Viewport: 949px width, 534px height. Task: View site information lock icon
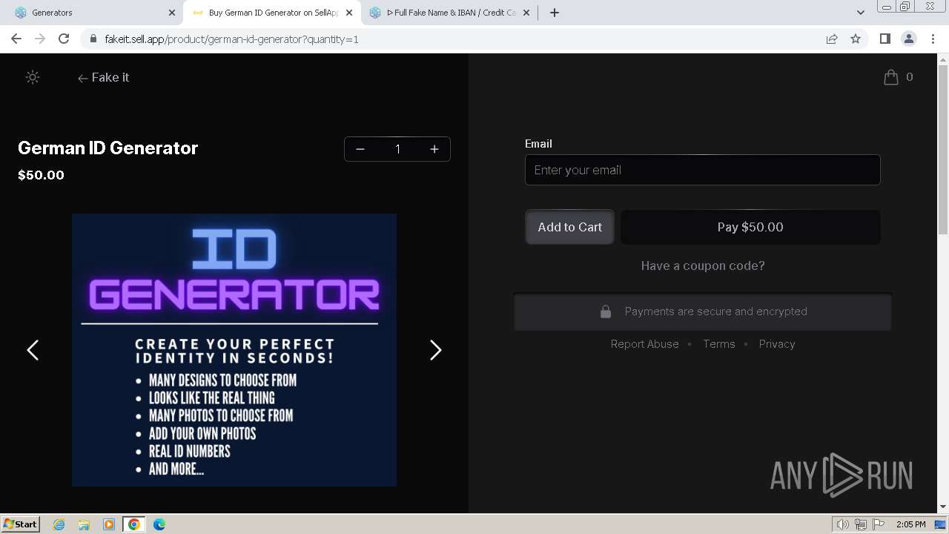coord(93,39)
